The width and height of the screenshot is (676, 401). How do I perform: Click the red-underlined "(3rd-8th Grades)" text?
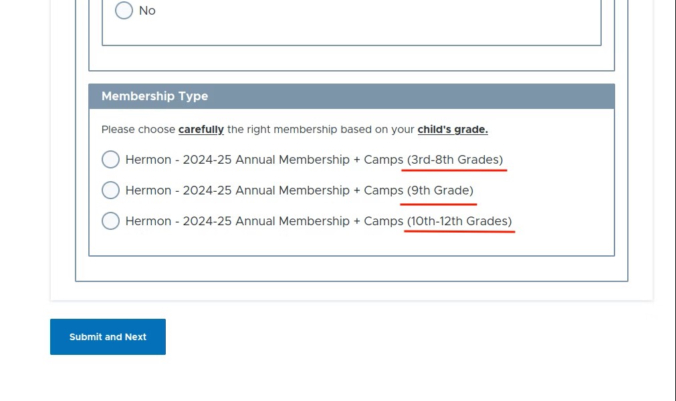click(x=455, y=160)
